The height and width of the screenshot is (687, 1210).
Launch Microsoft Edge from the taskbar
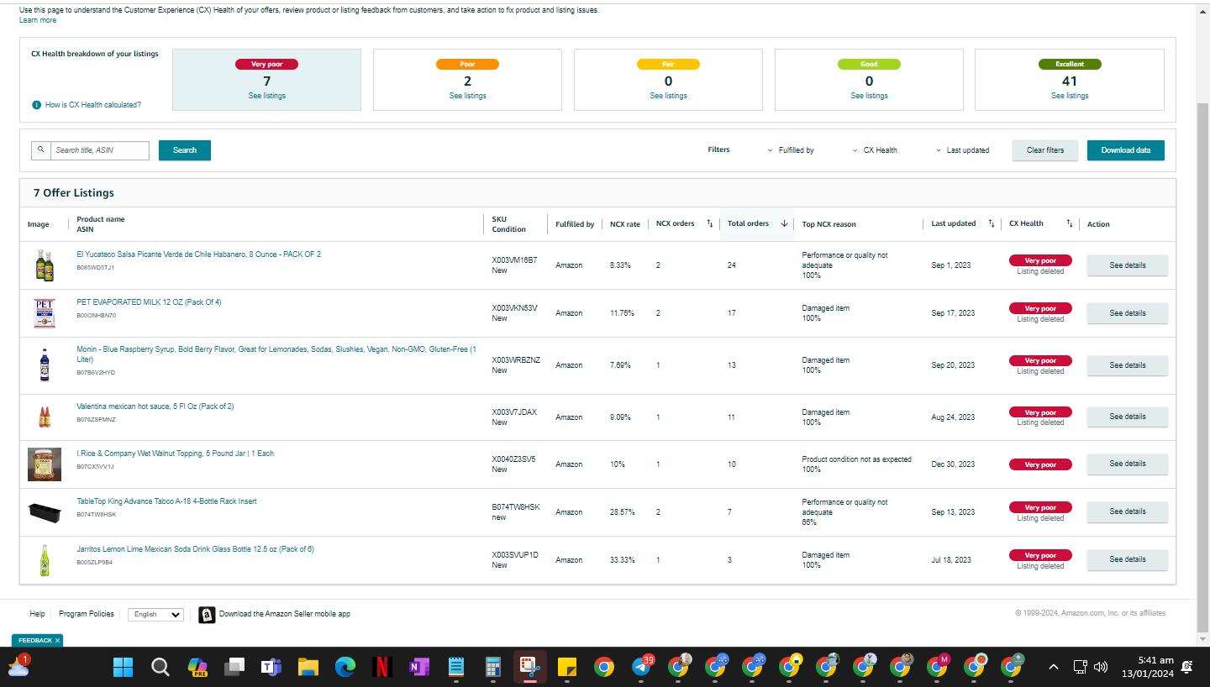(x=345, y=668)
